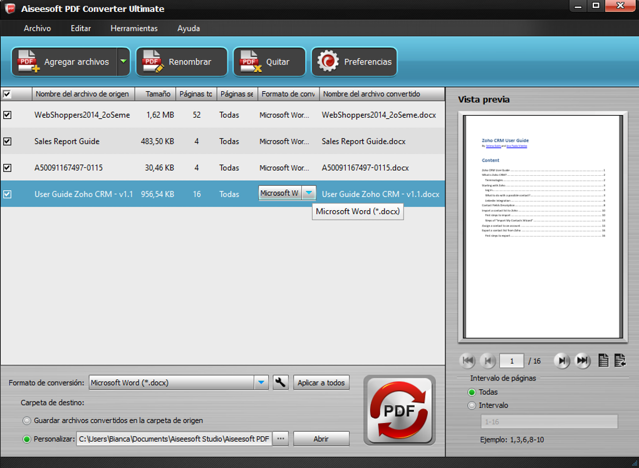
Task: Click the Nombre del archivo convertido header
Action: click(x=382, y=94)
